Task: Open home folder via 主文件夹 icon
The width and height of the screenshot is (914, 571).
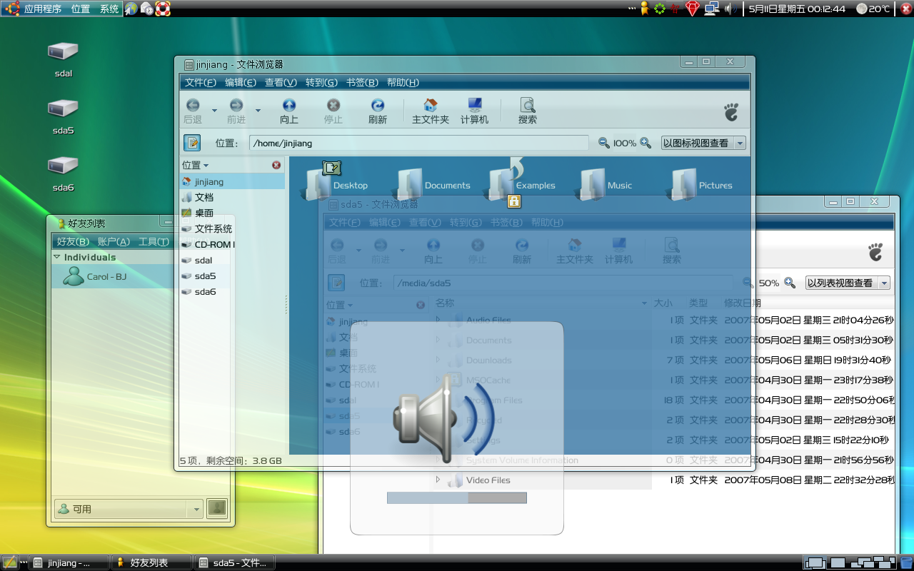Action: 431,106
